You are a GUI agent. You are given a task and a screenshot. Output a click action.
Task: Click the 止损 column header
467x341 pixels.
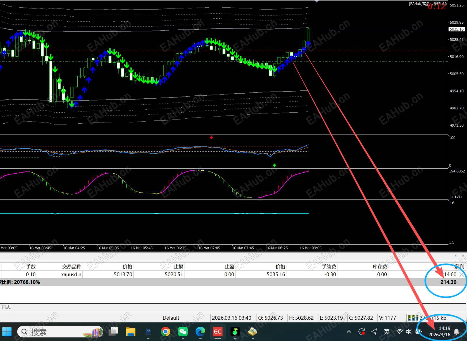click(x=178, y=267)
